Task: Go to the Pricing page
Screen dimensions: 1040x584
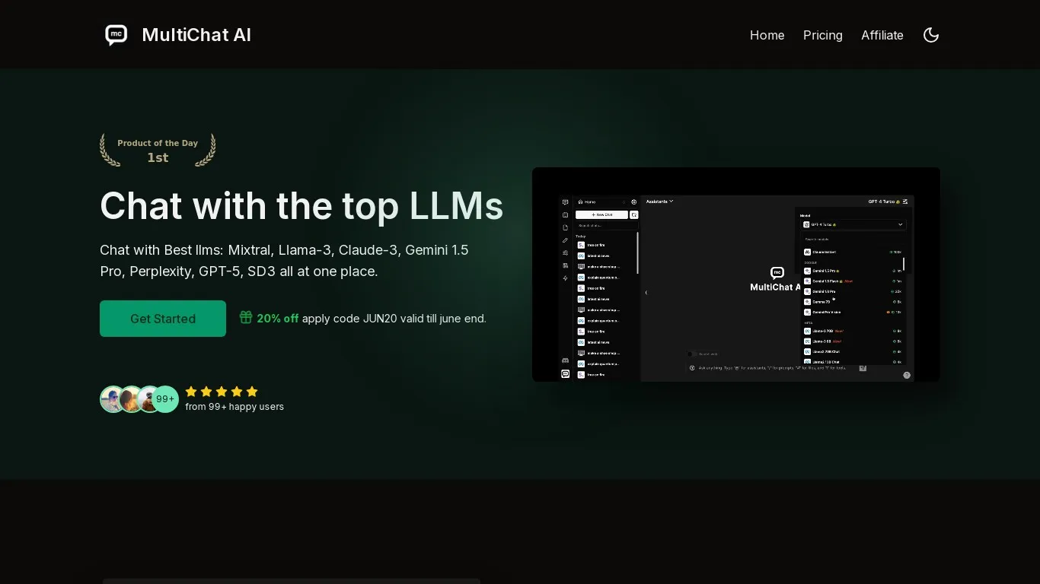Action: click(822, 35)
